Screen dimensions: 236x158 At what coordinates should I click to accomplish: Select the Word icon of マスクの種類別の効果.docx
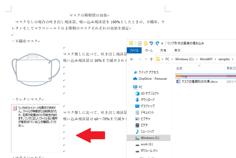click(x=178, y=82)
